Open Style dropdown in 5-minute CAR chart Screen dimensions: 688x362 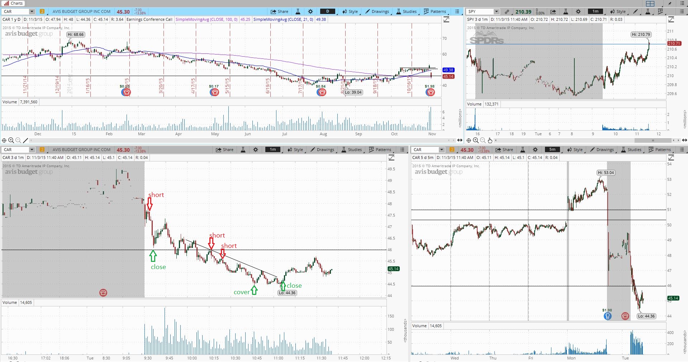tap(575, 150)
